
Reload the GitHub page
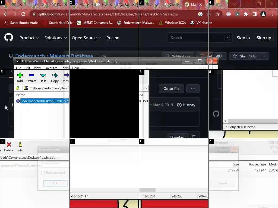point(23,14)
